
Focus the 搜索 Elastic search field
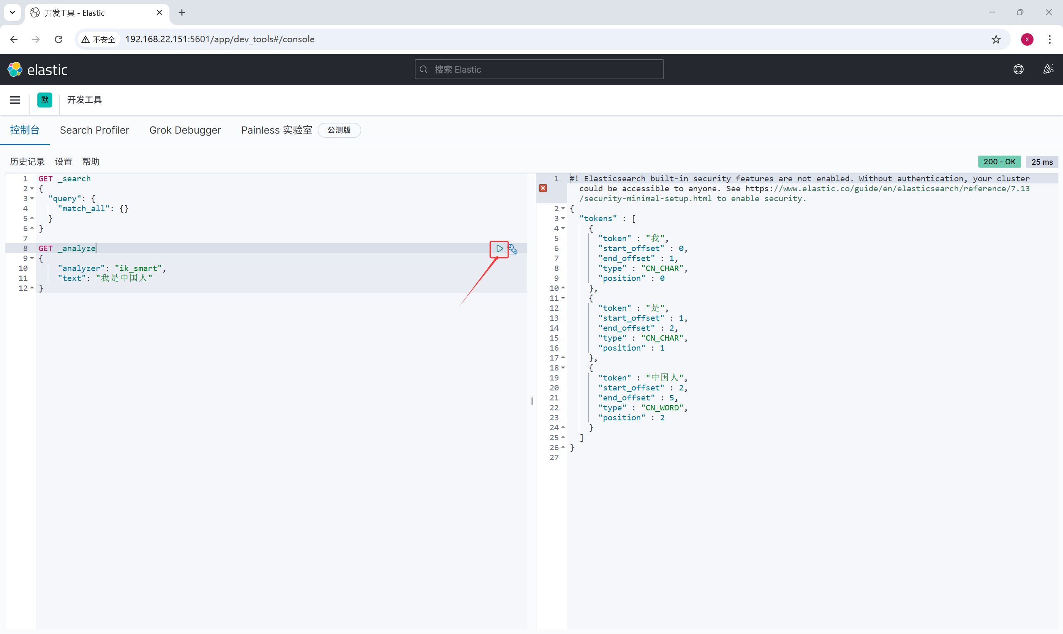(x=539, y=70)
